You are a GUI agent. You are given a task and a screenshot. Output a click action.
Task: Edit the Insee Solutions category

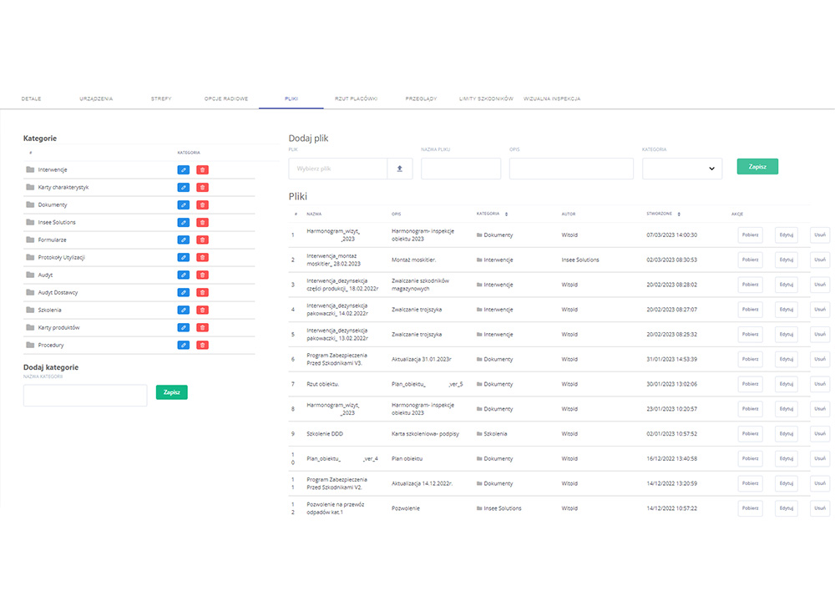(x=183, y=222)
